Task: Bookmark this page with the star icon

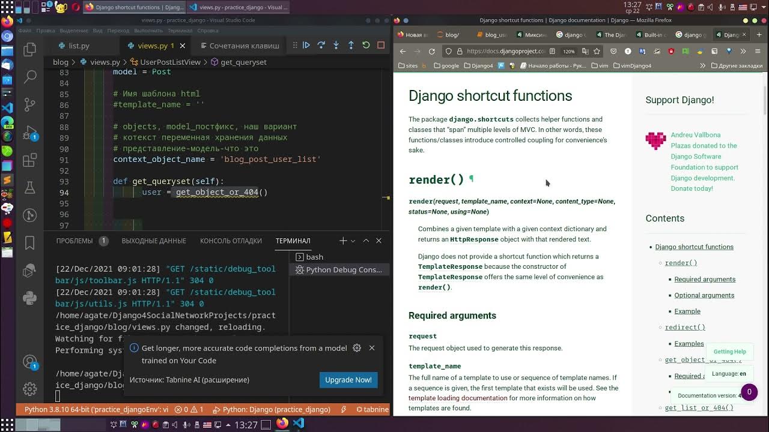Action: coord(597,51)
